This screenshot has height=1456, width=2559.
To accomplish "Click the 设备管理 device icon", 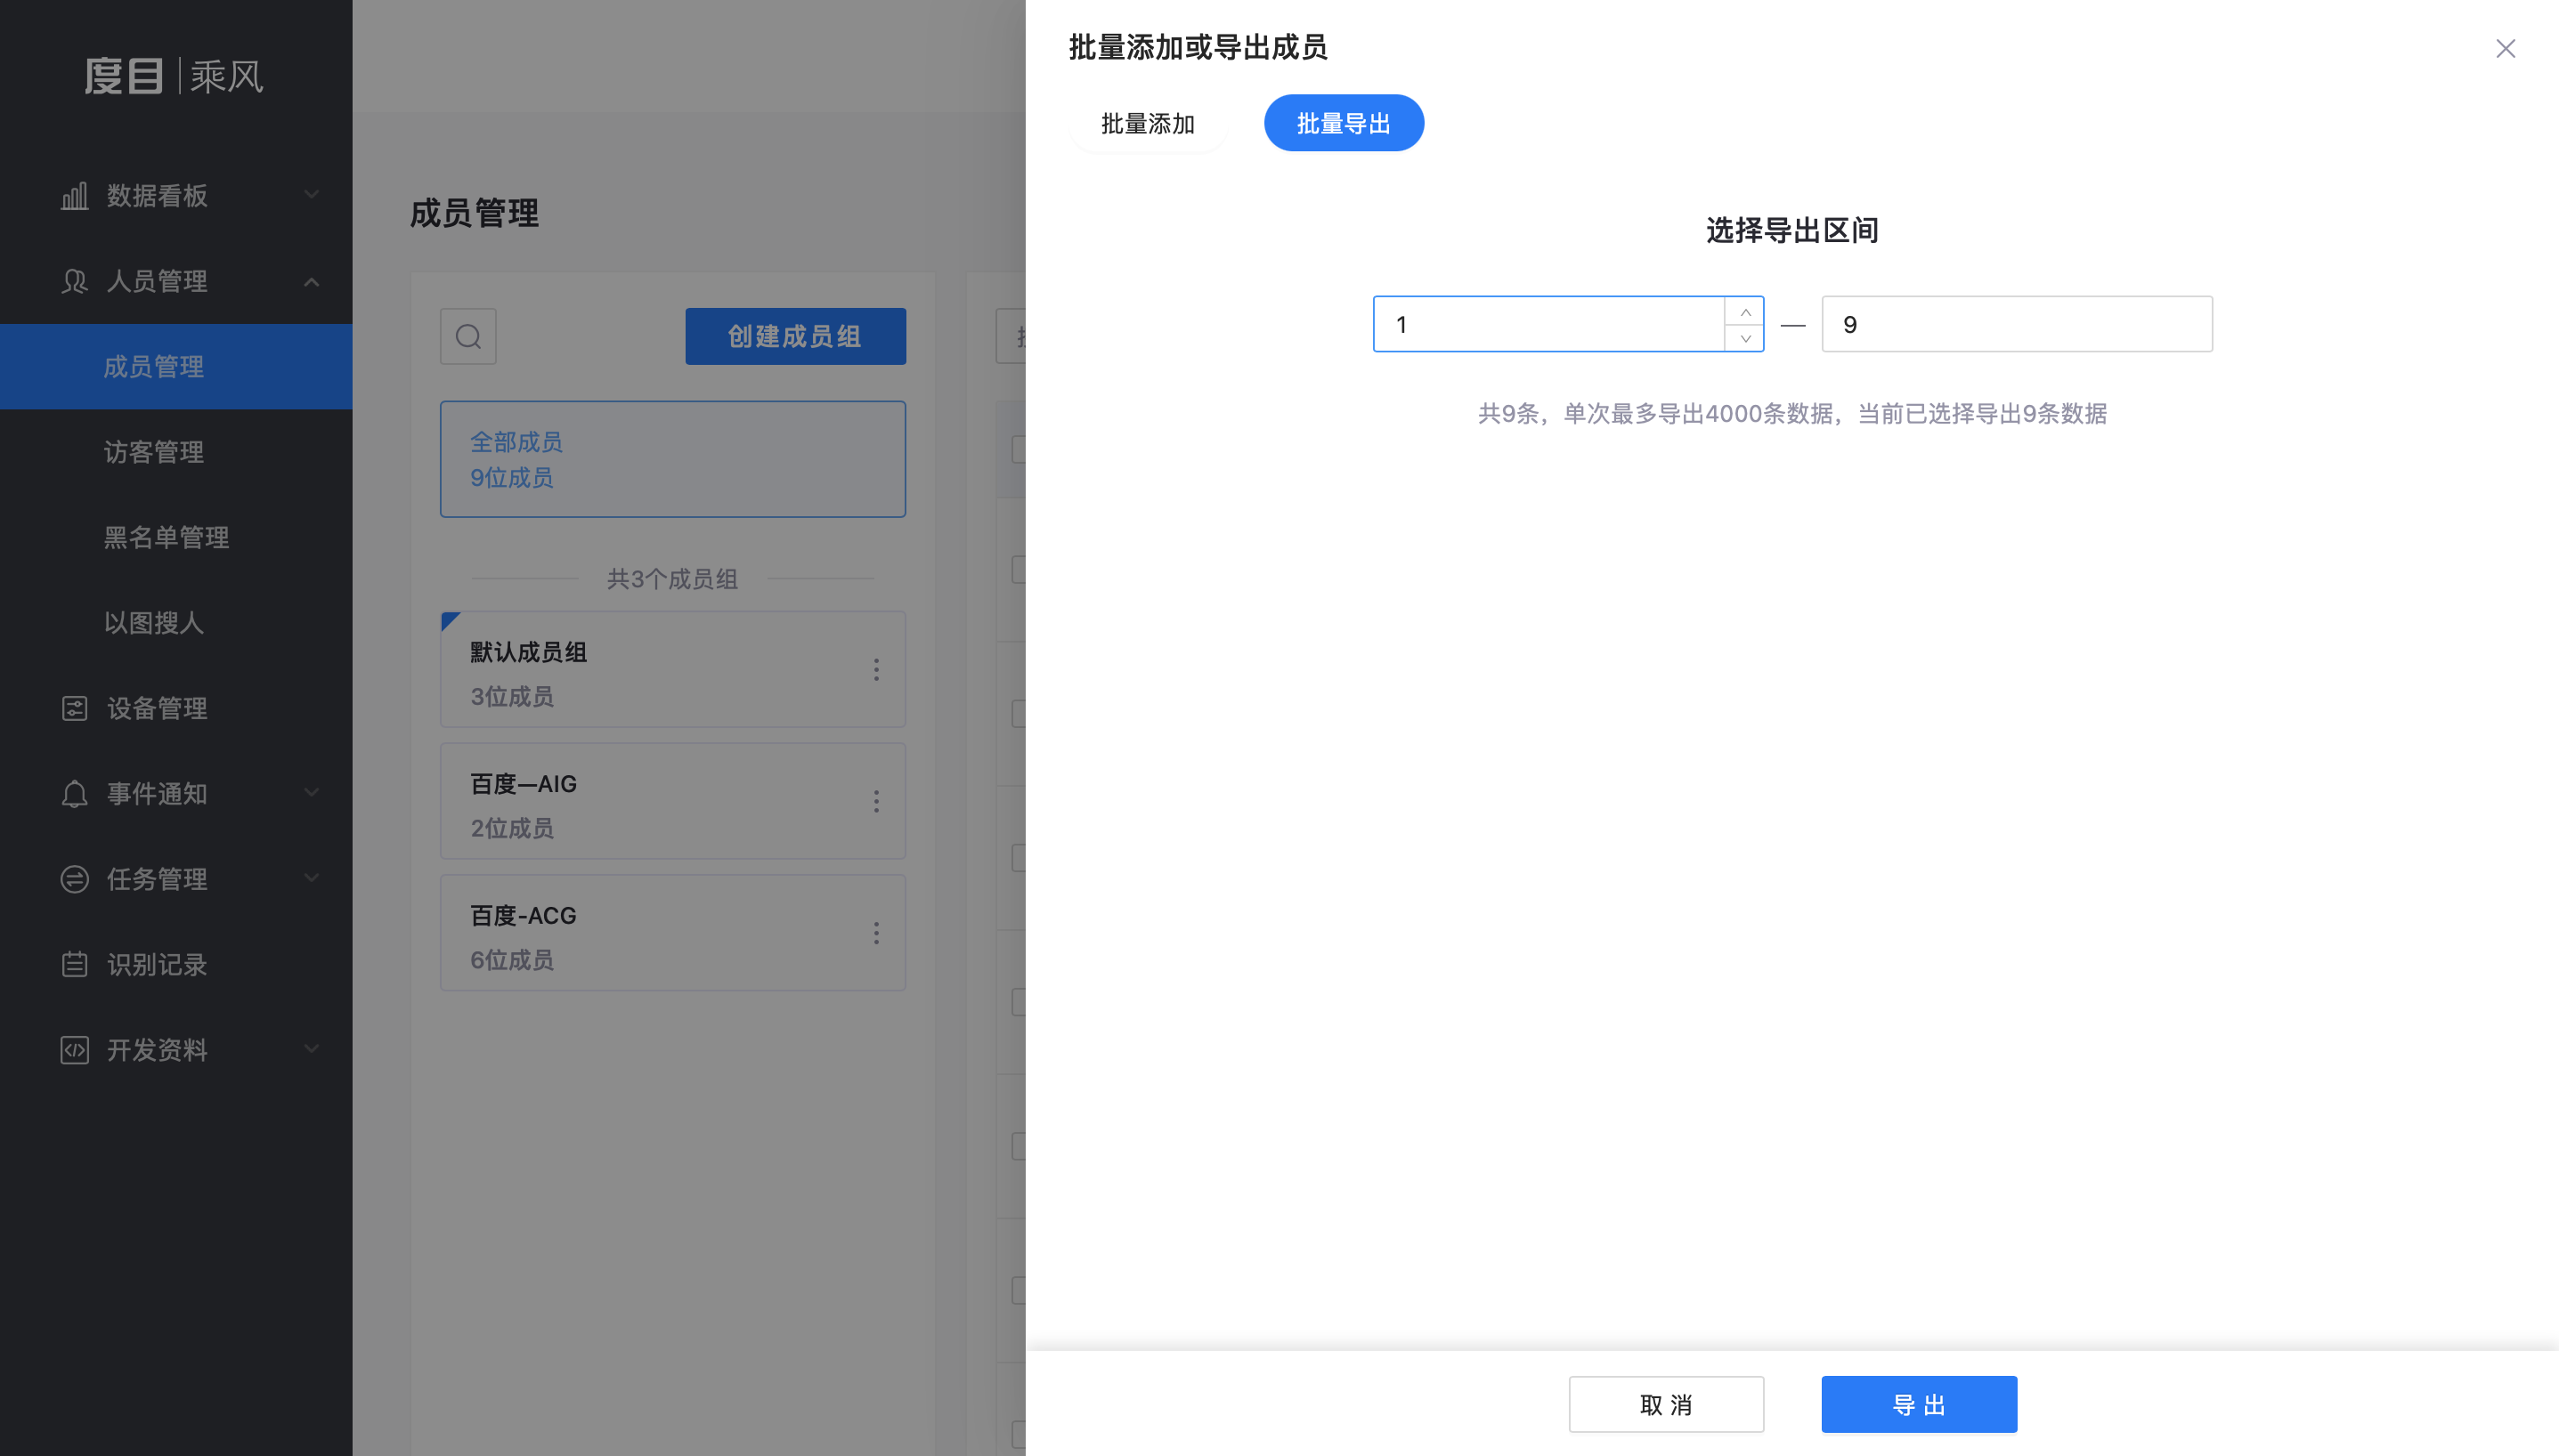I will pyautogui.click(x=75, y=708).
